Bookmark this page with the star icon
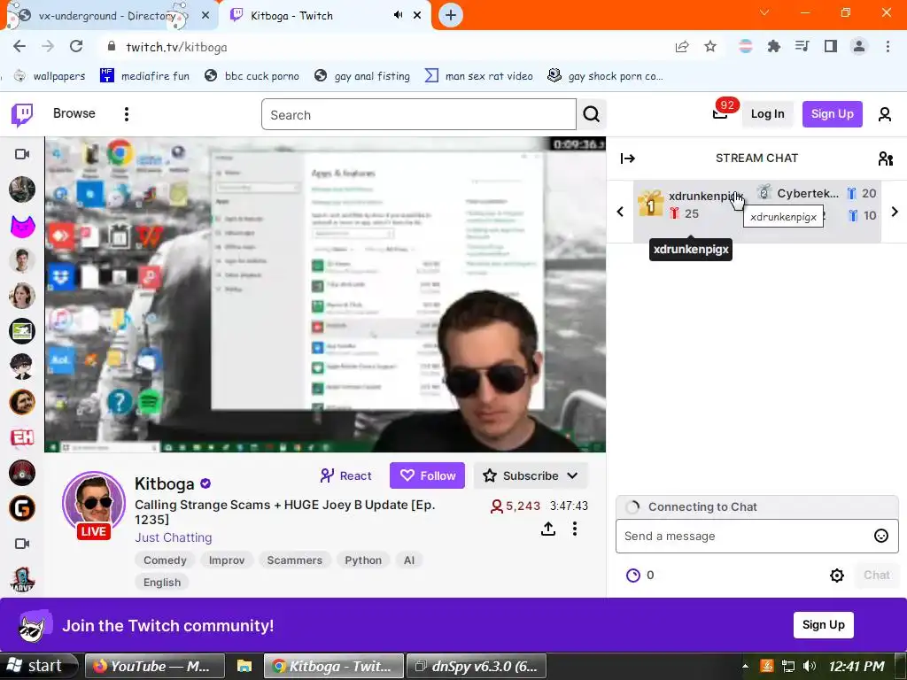Screen dimensions: 907x680 tap(710, 46)
